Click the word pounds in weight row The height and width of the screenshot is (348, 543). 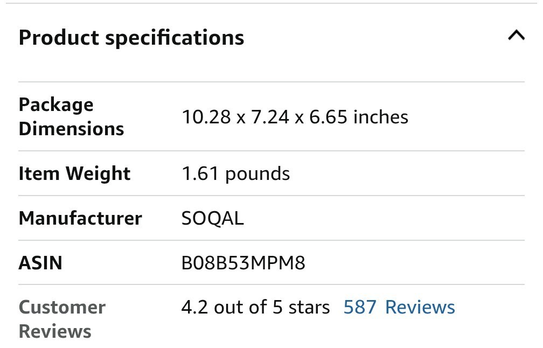(257, 174)
